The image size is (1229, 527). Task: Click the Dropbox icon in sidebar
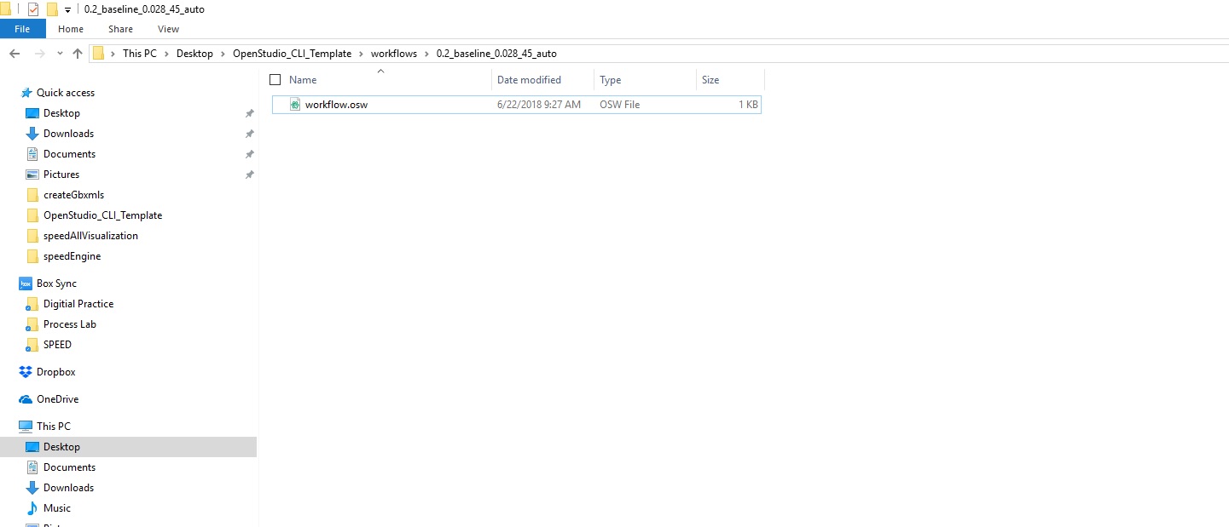[26, 372]
